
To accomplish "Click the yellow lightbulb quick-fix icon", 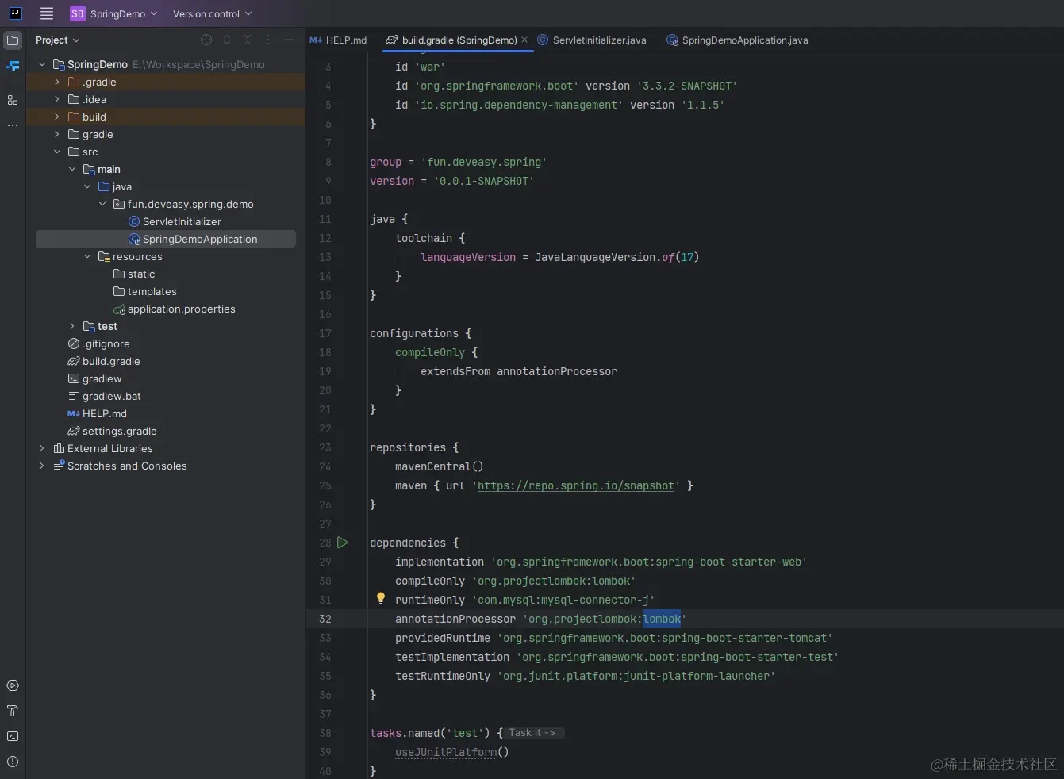I will tap(380, 598).
